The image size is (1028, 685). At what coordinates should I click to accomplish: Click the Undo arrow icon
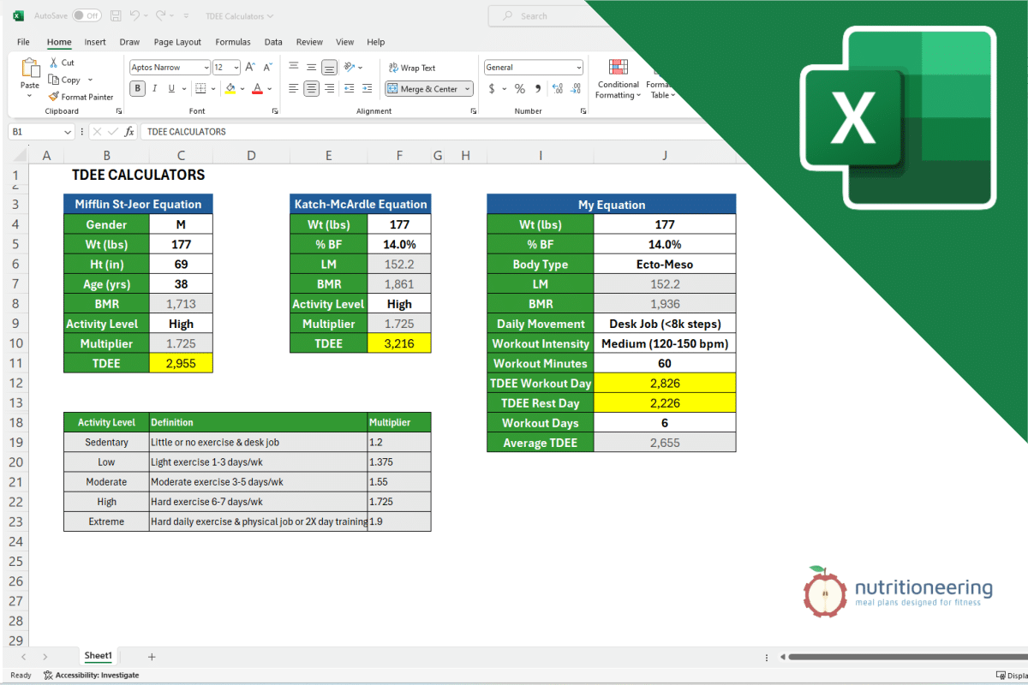135,15
